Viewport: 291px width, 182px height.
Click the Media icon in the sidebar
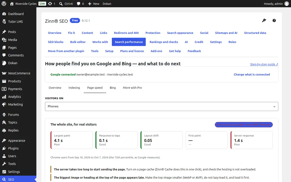[4, 40]
